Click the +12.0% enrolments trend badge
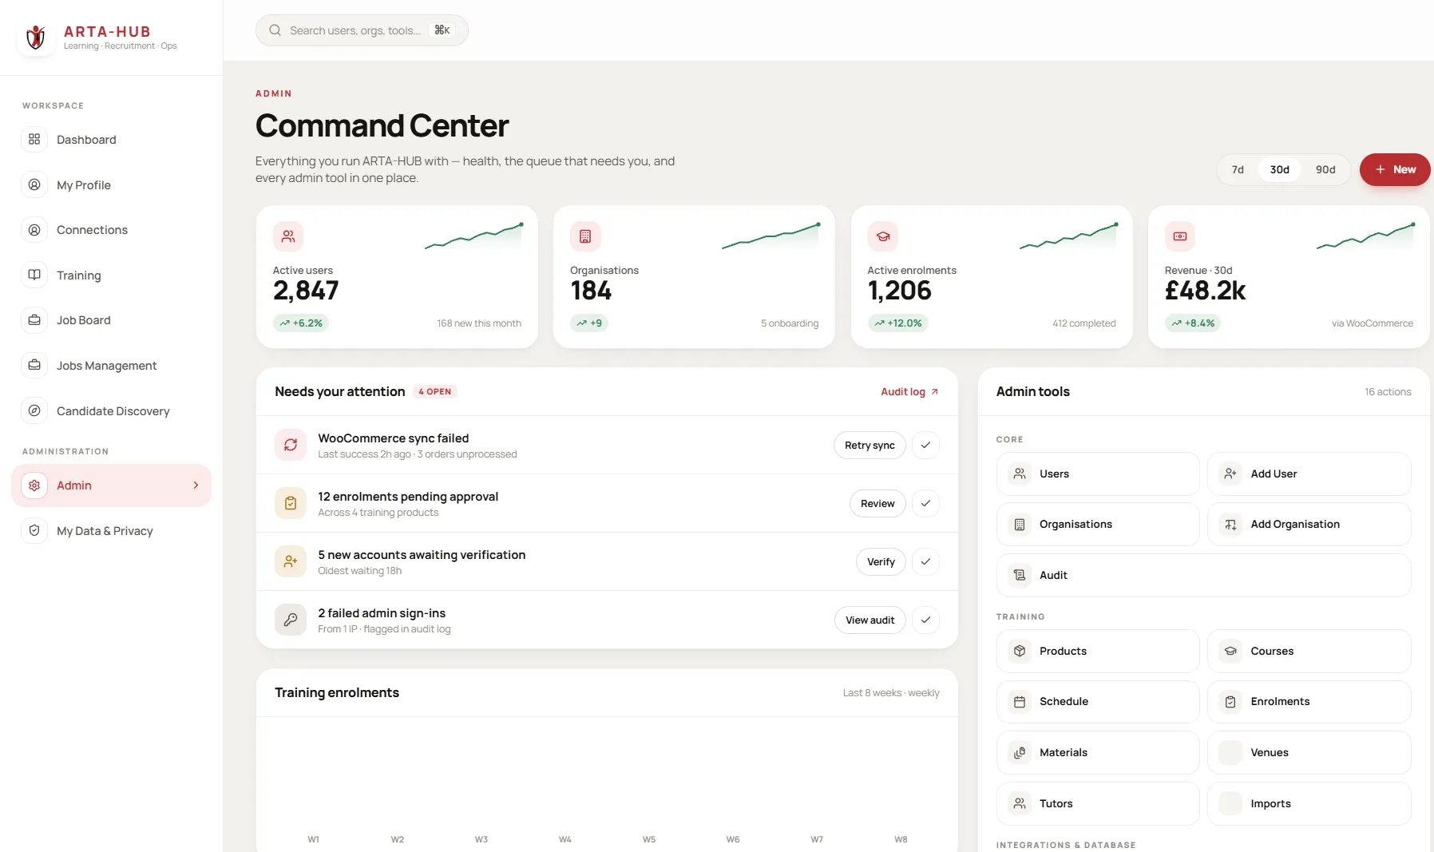 (x=898, y=323)
